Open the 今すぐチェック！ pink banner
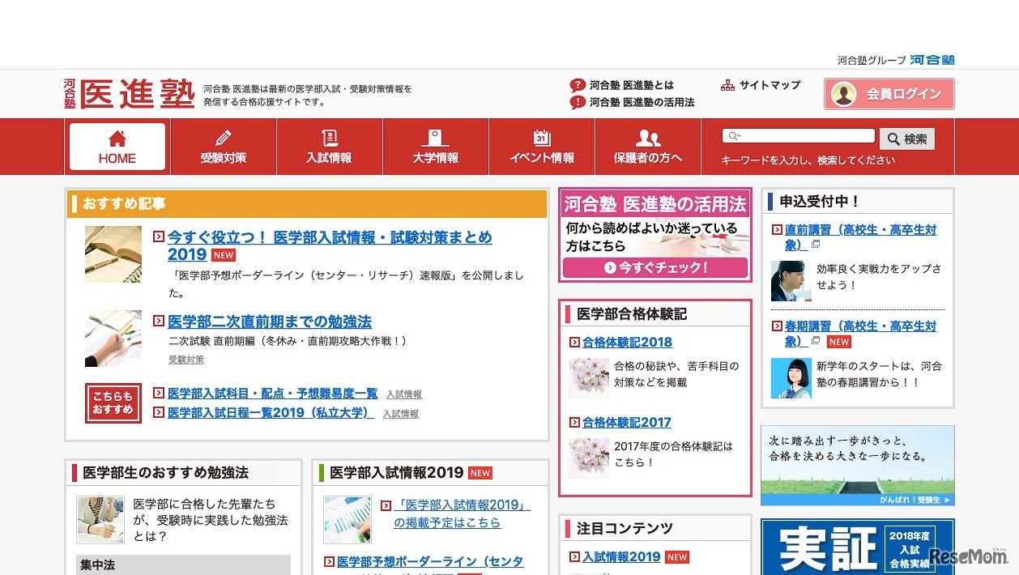Image resolution: width=1019 pixels, height=575 pixels. tap(654, 267)
